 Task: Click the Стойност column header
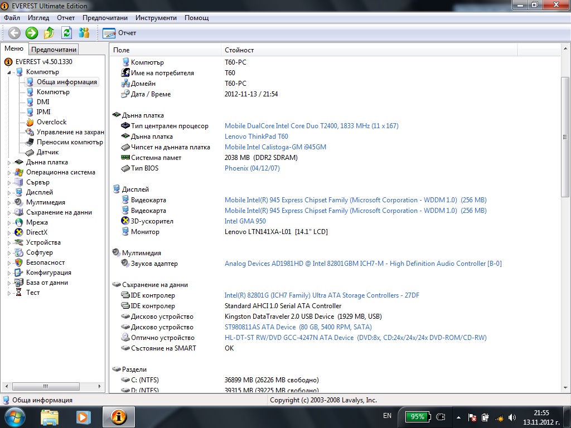tap(369, 50)
